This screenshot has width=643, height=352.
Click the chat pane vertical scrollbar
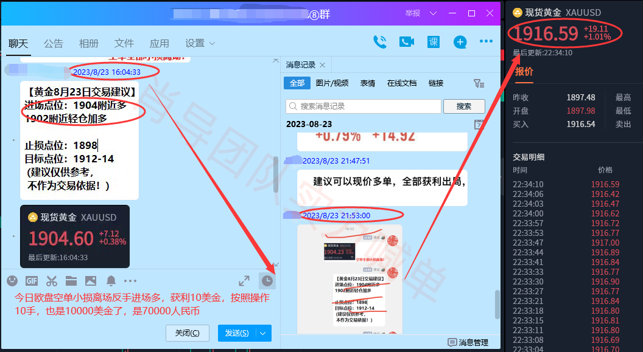276,174
